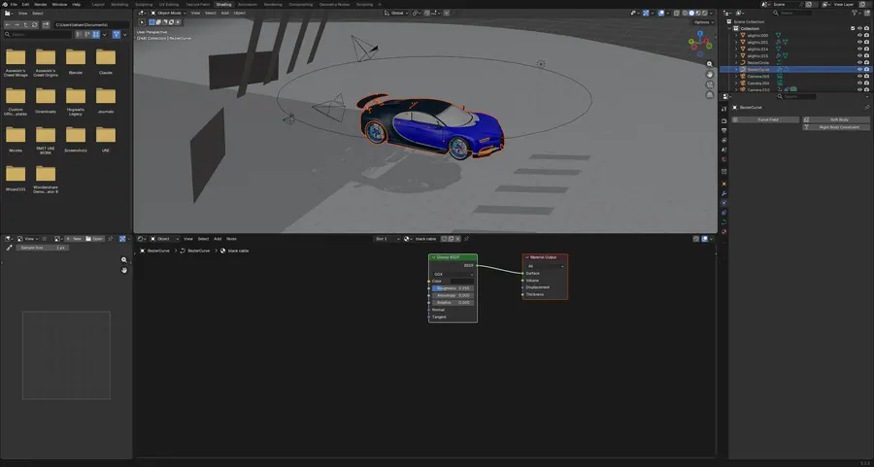This screenshot has height=467, width=874.
Task: Open the Render menu
Action: [41, 4]
